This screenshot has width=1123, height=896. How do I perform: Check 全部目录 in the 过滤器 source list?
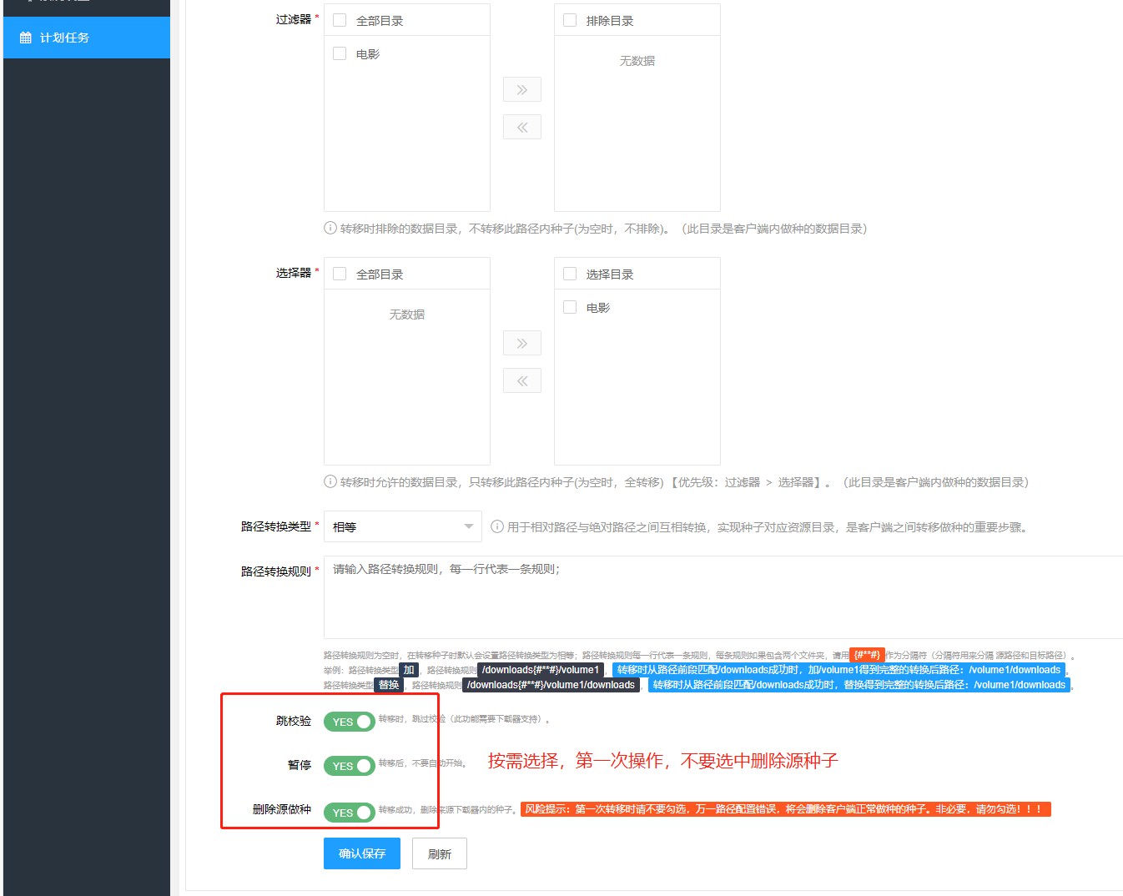[340, 20]
